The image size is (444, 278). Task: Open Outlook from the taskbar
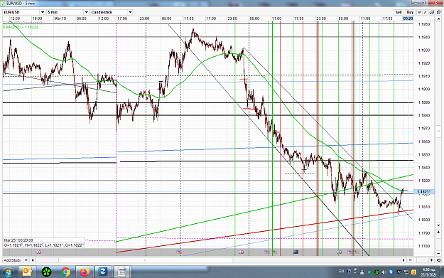tap(27, 272)
